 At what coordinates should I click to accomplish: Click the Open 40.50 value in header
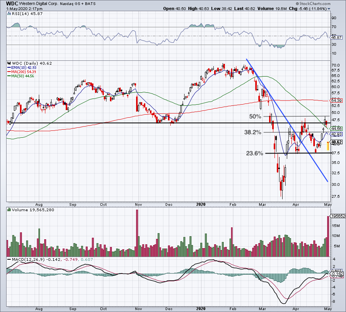(x=174, y=8)
